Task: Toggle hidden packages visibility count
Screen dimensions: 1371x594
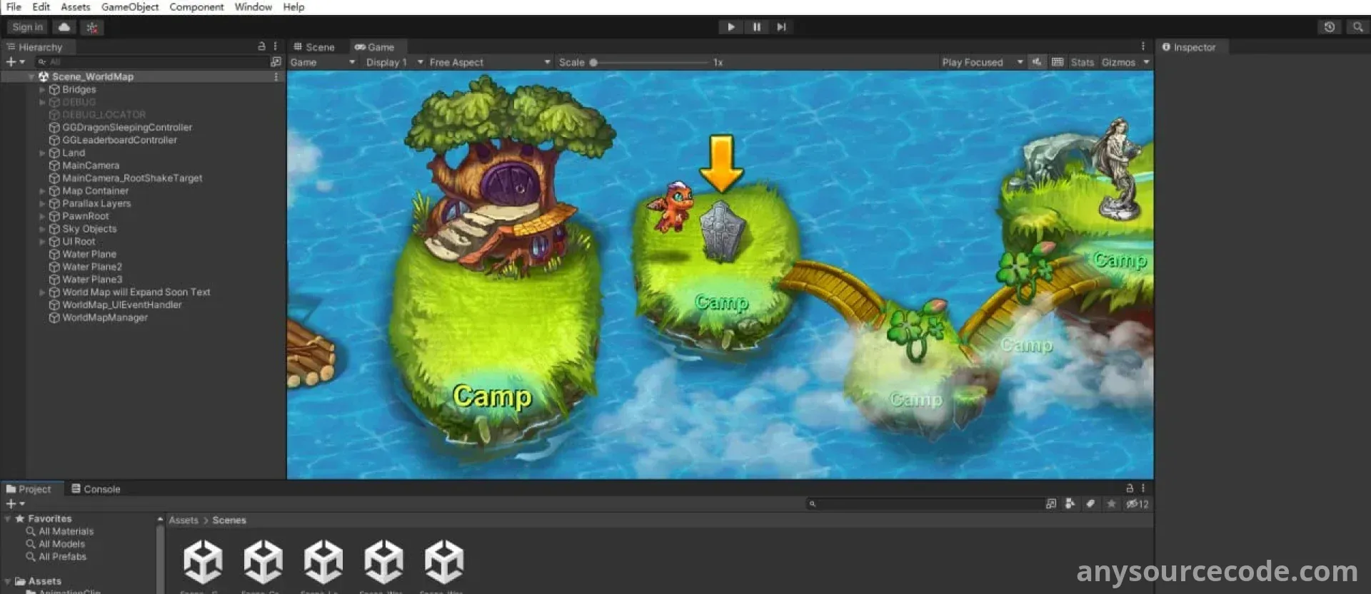Action: [1138, 503]
